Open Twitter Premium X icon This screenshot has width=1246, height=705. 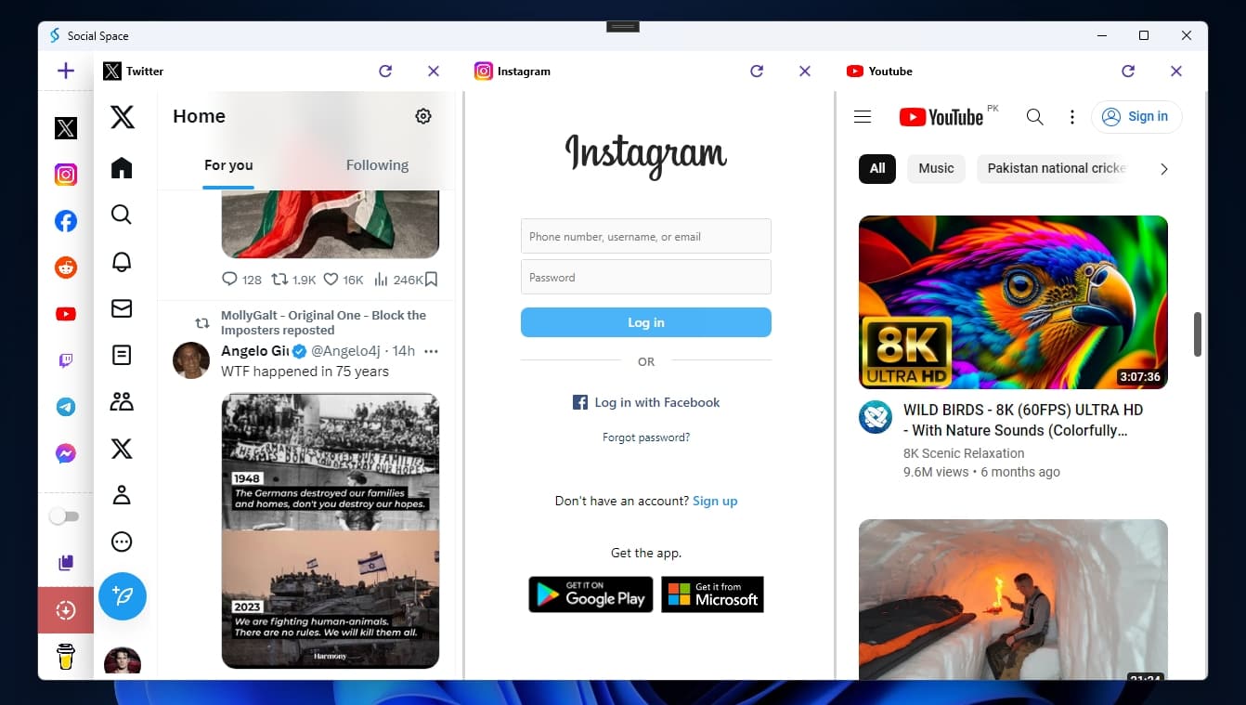tap(122, 449)
